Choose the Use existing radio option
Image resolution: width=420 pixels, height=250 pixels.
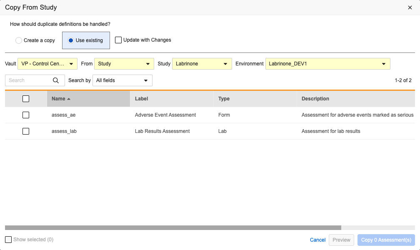pyautogui.click(x=71, y=40)
